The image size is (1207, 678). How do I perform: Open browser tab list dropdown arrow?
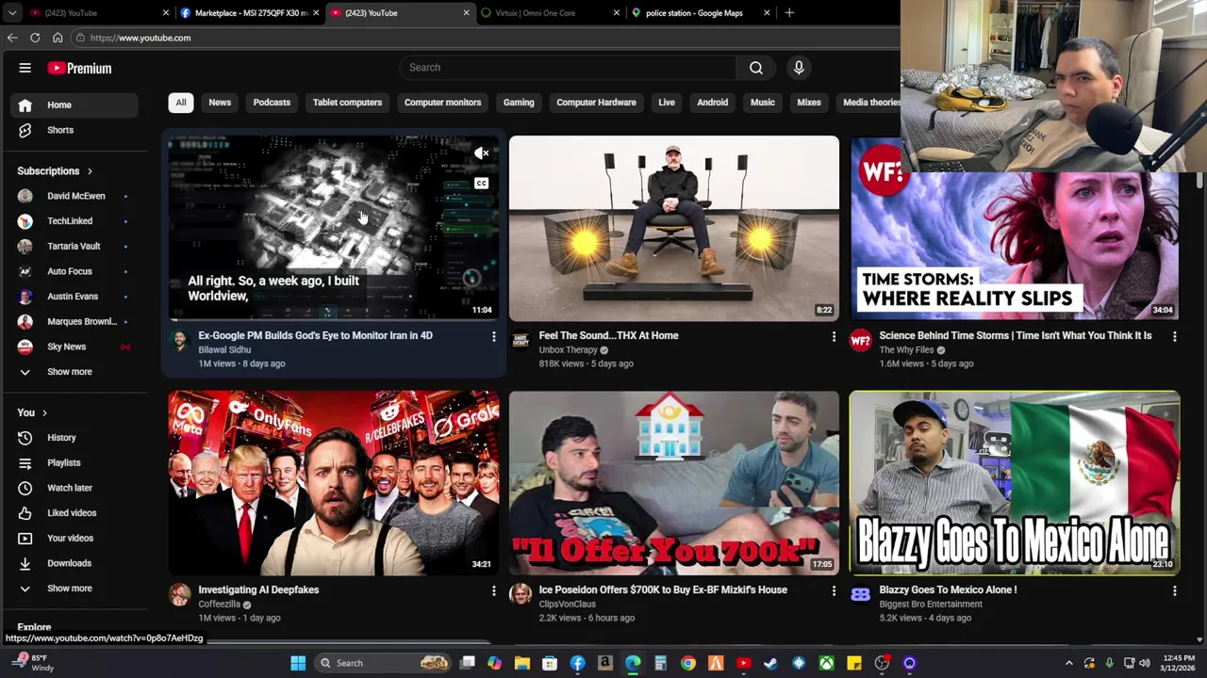[x=10, y=12]
